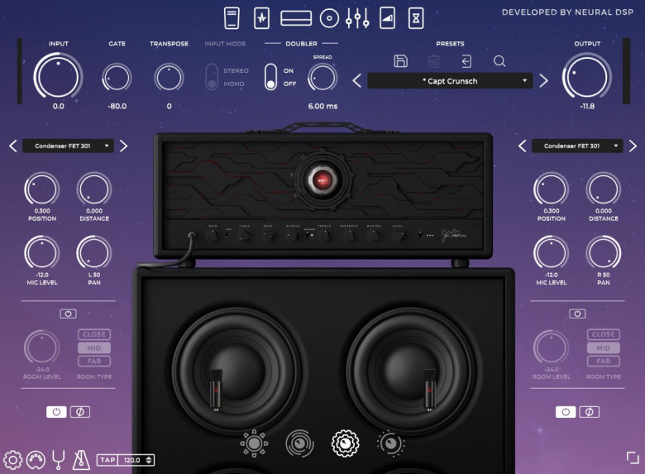Toggle left cabinet phase invert button

[80, 412]
